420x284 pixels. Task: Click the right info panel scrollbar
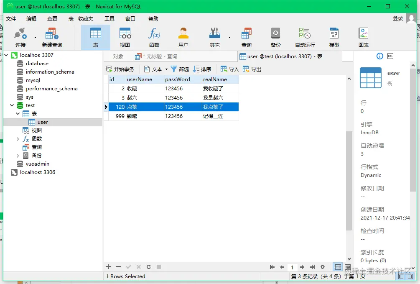tap(413, 130)
